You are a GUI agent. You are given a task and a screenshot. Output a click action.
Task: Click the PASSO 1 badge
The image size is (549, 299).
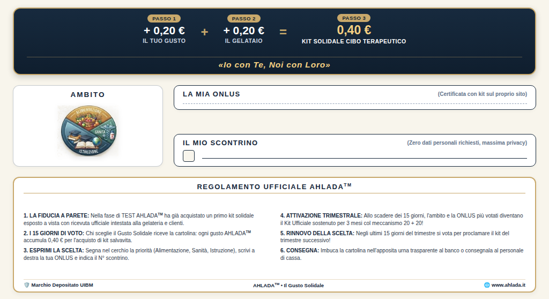pos(164,19)
